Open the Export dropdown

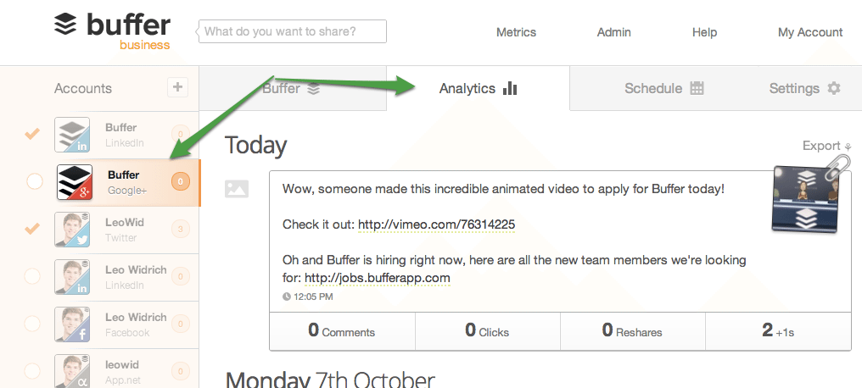click(x=827, y=146)
